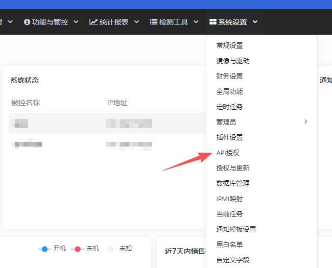Open 黑白名单 settings entry
332x268 pixels.
229,245
